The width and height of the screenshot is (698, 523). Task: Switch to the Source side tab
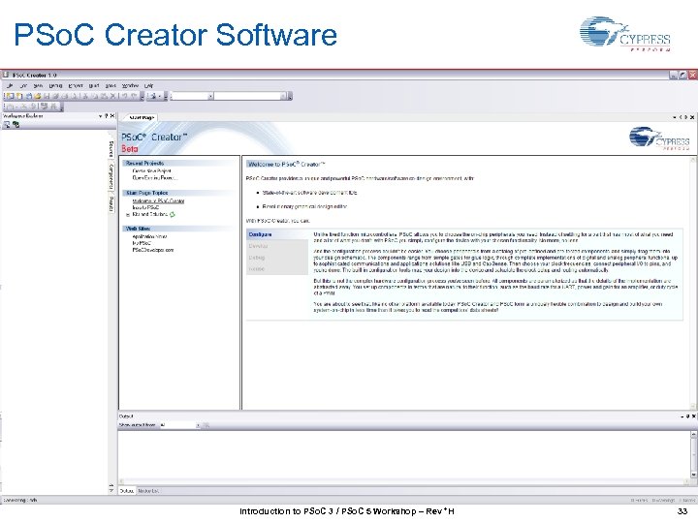[x=111, y=149]
